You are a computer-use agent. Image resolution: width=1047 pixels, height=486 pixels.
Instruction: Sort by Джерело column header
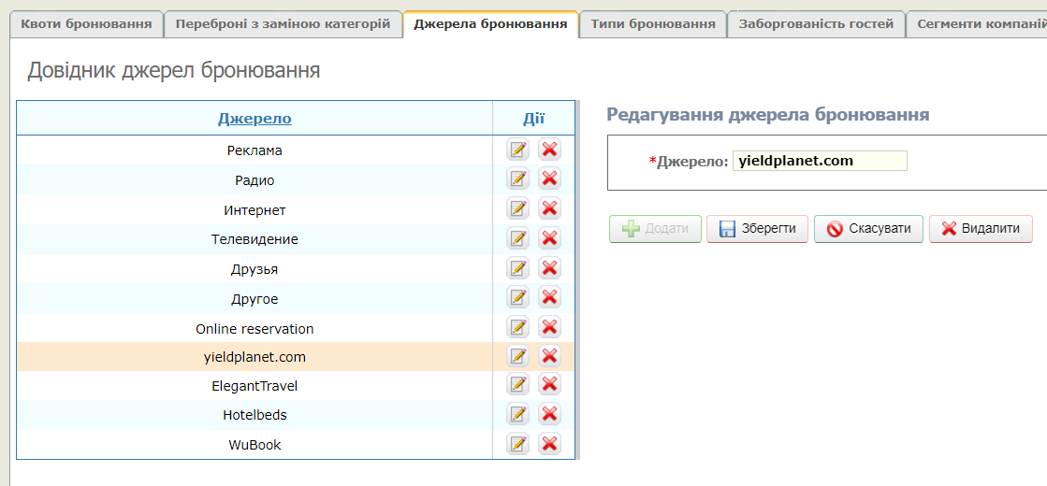254,119
